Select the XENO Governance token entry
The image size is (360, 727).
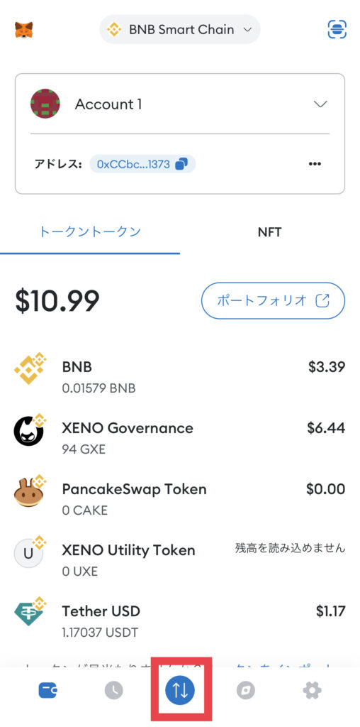coord(180,437)
